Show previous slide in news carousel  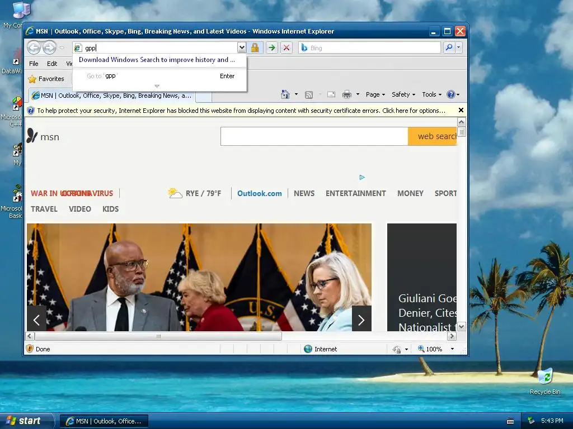click(36, 320)
